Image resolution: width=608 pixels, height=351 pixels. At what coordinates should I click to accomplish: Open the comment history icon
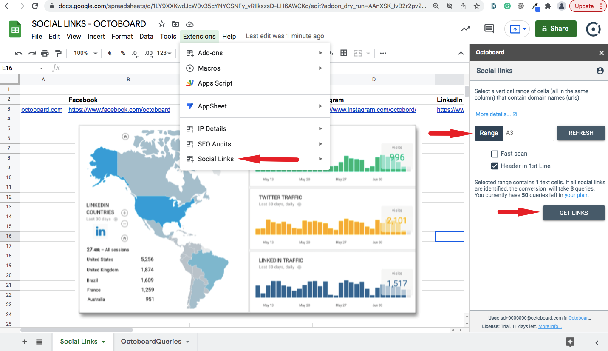tap(489, 29)
